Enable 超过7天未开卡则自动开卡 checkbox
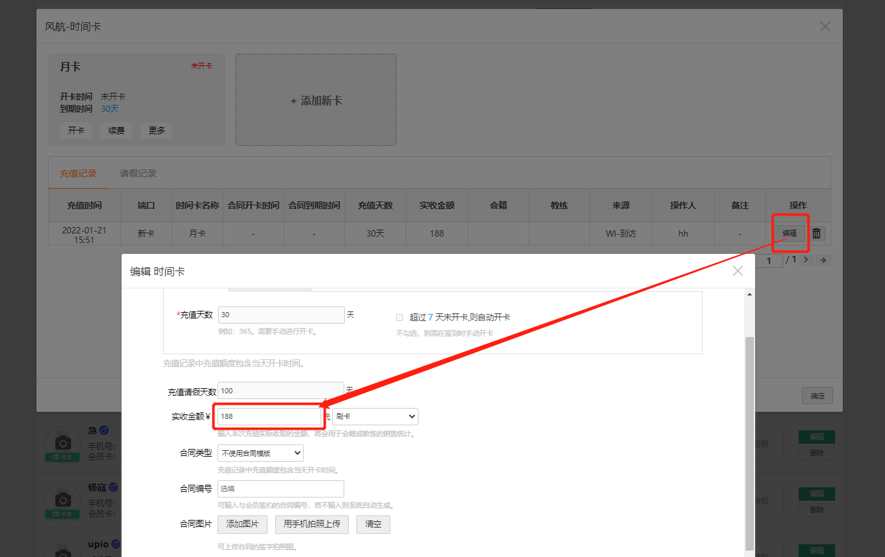This screenshot has width=885, height=557. pyautogui.click(x=399, y=317)
